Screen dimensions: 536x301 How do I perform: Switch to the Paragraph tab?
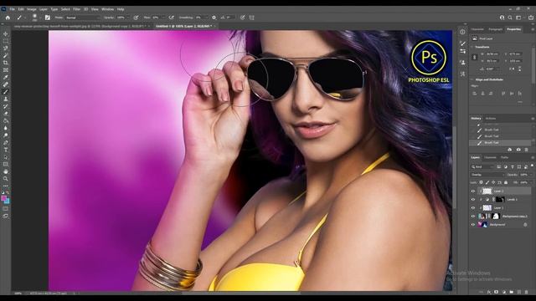(495, 29)
